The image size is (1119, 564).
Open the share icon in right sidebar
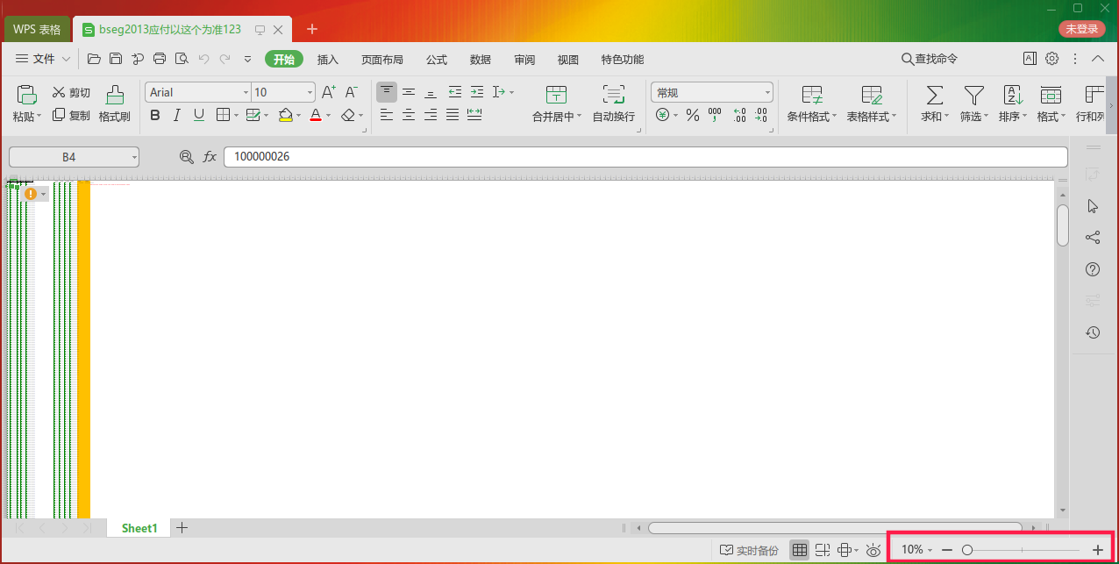[x=1093, y=238]
